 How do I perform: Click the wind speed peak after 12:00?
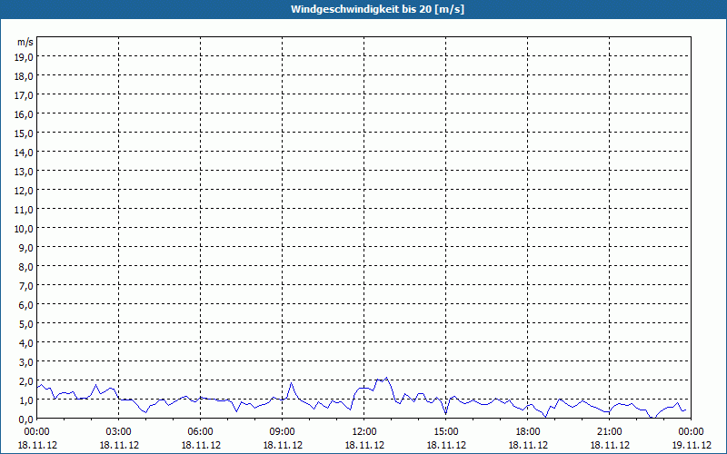click(386, 378)
